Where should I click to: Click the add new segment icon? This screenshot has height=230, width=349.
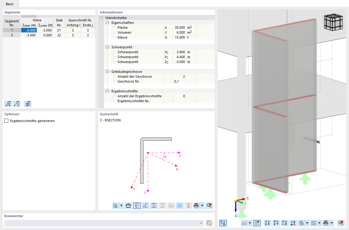[x=8, y=104]
